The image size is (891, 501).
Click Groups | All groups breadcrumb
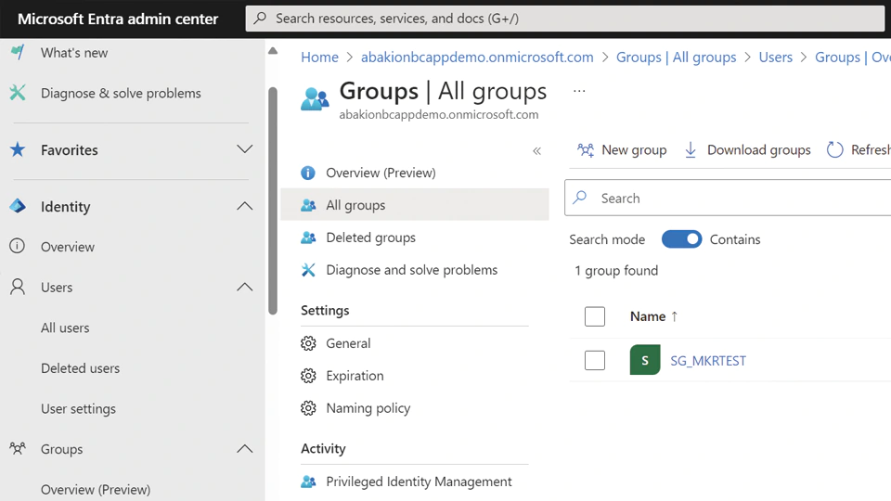(677, 57)
